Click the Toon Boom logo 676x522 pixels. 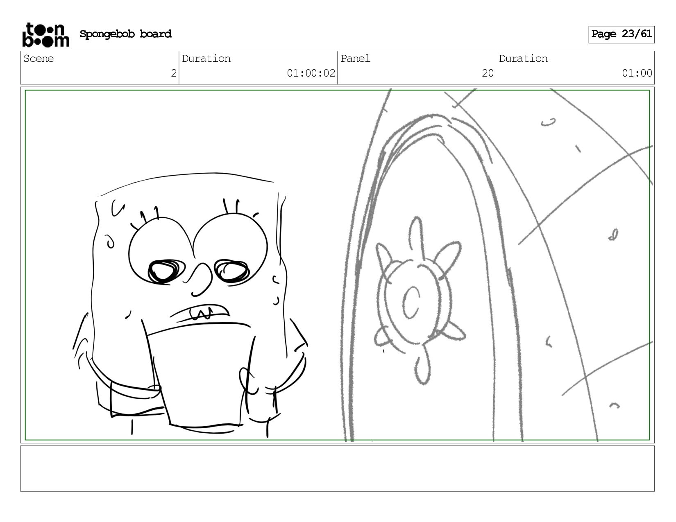click(x=45, y=34)
